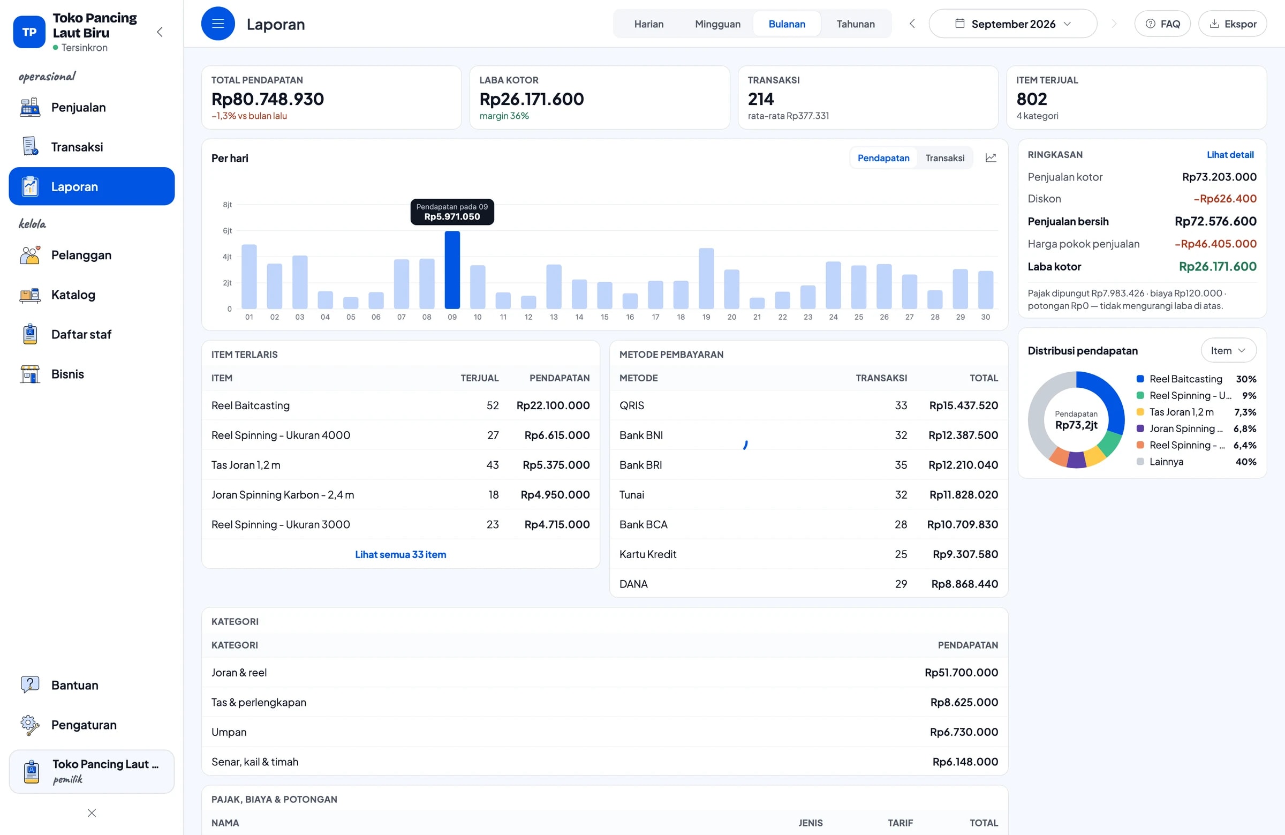Screen dimensions: 1285x835
Task: Open the Bisnis storefront icon
Action: [29, 374]
